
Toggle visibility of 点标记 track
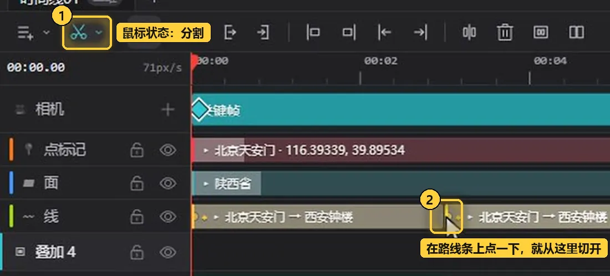coord(168,150)
